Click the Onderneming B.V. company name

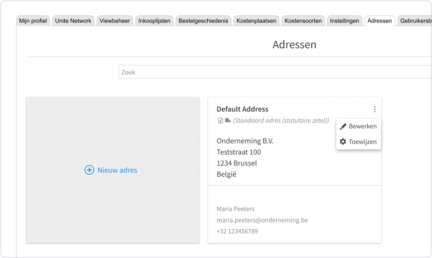point(245,141)
